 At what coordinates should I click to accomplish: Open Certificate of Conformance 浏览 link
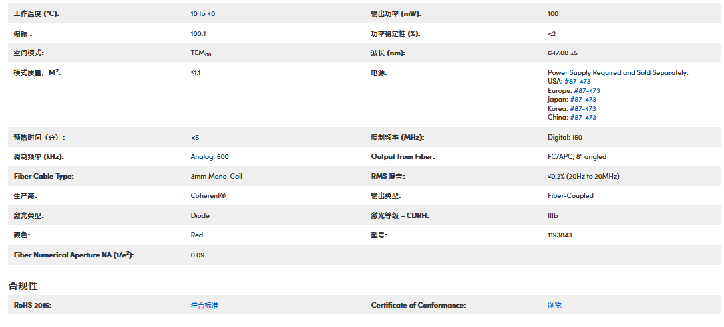pos(554,305)
